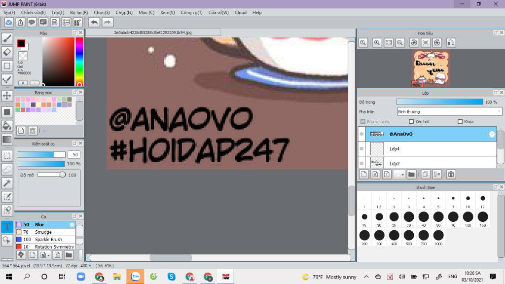Select the Smudge brush
Image resolution: width=505 pixels, height=284 pixels.
pos(45,232)
